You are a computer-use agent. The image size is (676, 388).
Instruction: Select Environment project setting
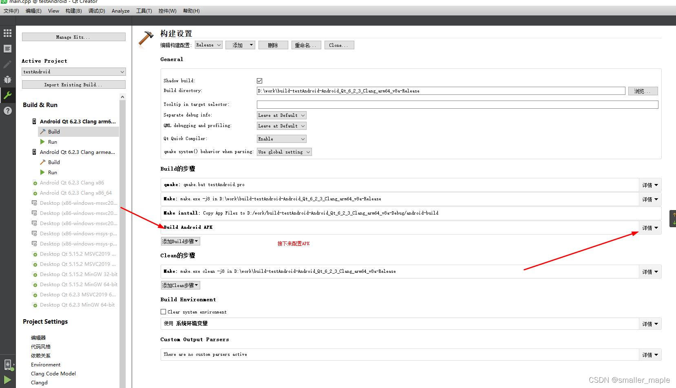(46, 365)
